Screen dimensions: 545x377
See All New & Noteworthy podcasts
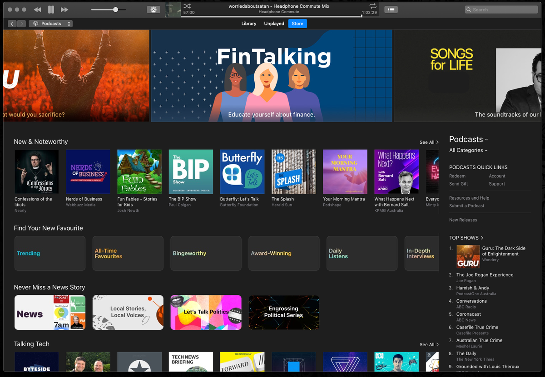429,142
